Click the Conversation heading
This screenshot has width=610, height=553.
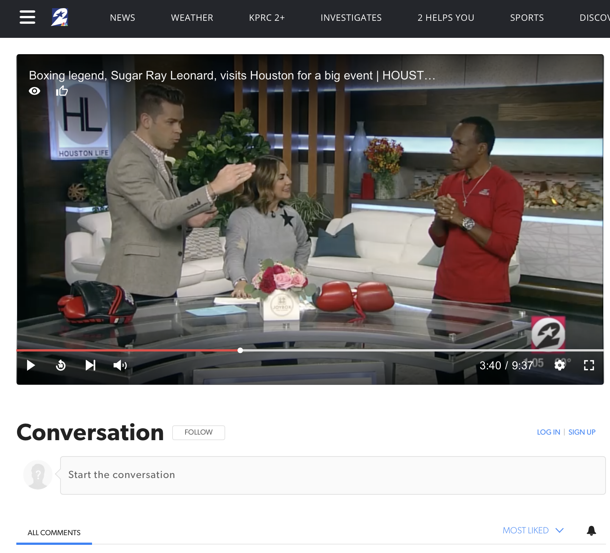[x=90, y=432]
